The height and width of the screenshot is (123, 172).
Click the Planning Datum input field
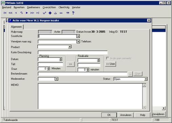pyautogui.click(x=49, y=59)
